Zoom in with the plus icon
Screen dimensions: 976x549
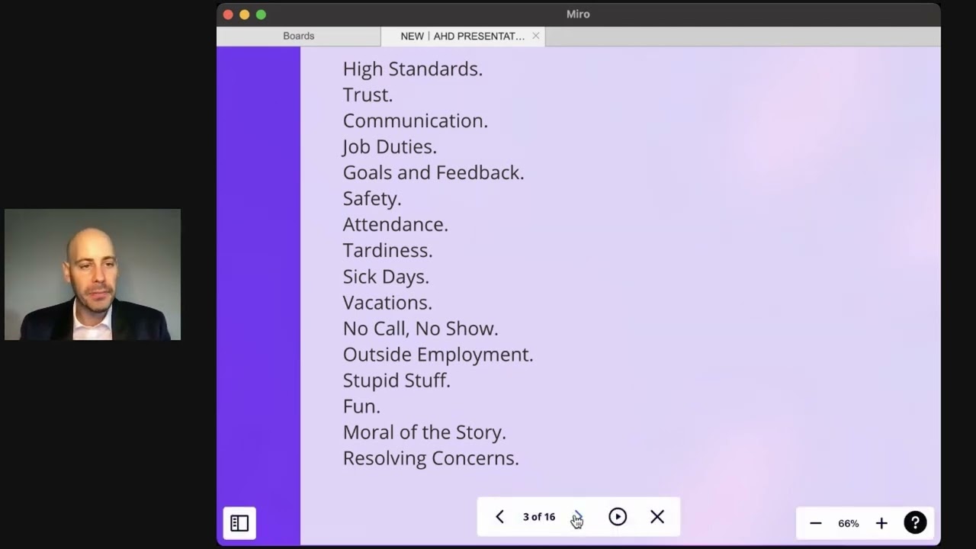(x=881, y=523)
